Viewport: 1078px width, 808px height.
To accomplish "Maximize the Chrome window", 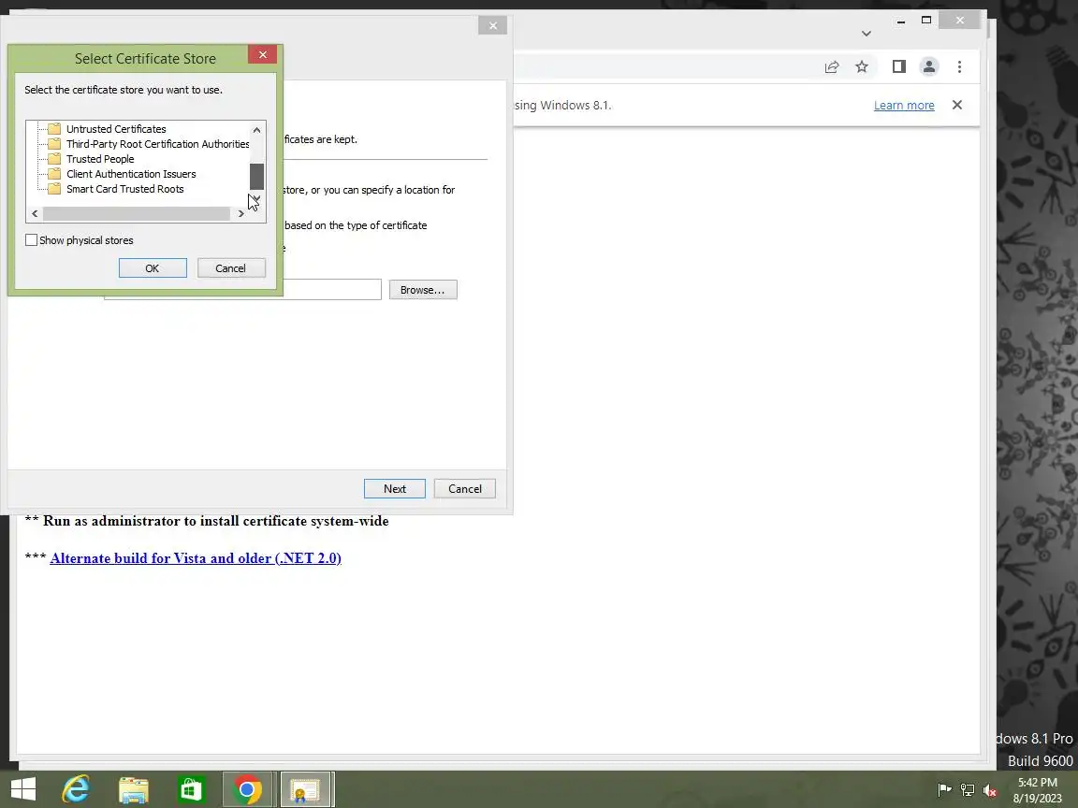I will 926,21.
